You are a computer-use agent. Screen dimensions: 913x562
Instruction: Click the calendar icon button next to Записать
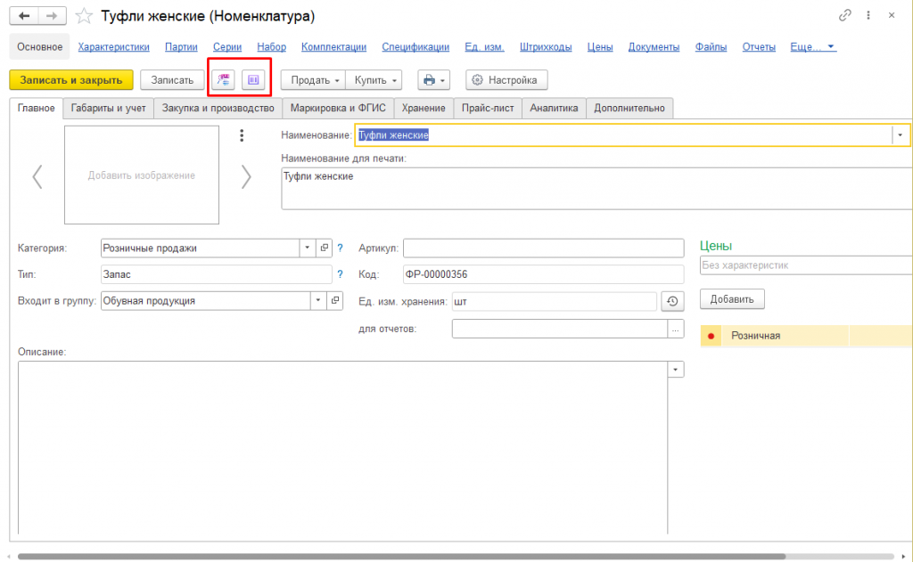point(223,79)
